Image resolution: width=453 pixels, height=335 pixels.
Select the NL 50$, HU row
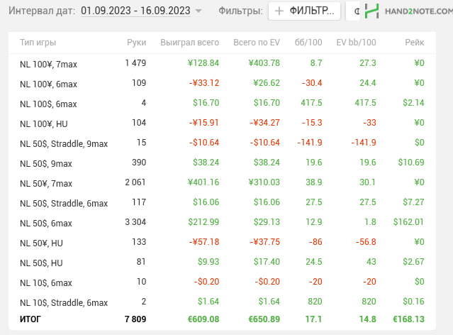coord(222,262)
